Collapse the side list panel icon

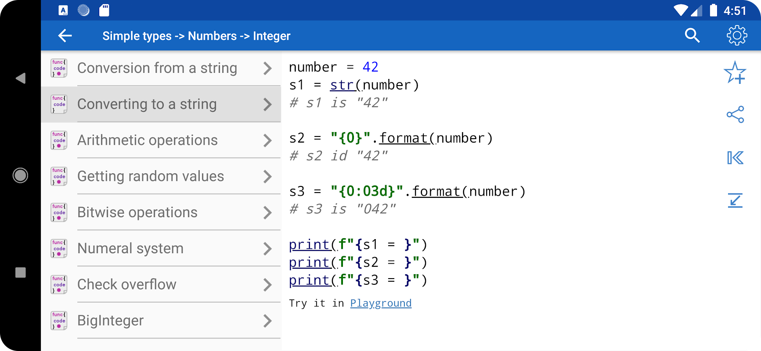[x=735, y=158]
